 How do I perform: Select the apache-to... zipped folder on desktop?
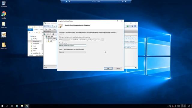[4, 46]
